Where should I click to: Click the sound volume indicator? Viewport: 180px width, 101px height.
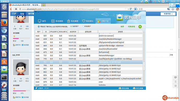[x=167, y=1]
